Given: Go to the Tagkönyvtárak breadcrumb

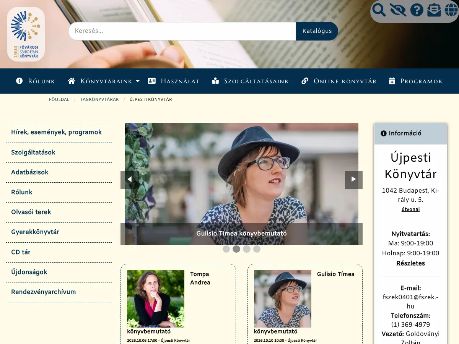Looking at the screenshot, I should coord(99,99).
